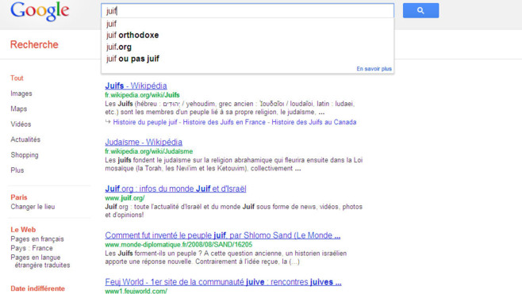
Task: Click 'Le Web' sidebar heading
Action: coord(23,230)
